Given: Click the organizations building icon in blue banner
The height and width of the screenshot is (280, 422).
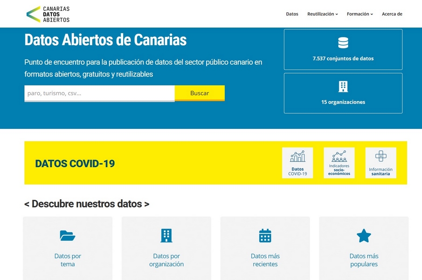Looking at the screenshot, I should pos(343,87).
